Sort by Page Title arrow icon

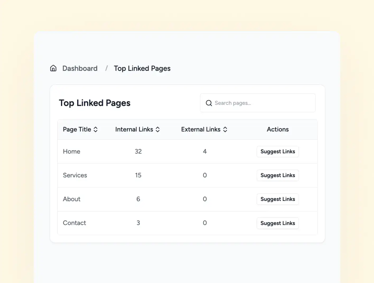[96, 129]
